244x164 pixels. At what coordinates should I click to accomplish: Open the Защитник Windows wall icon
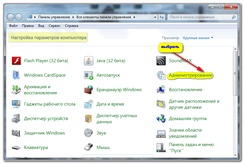pos(16,133)
